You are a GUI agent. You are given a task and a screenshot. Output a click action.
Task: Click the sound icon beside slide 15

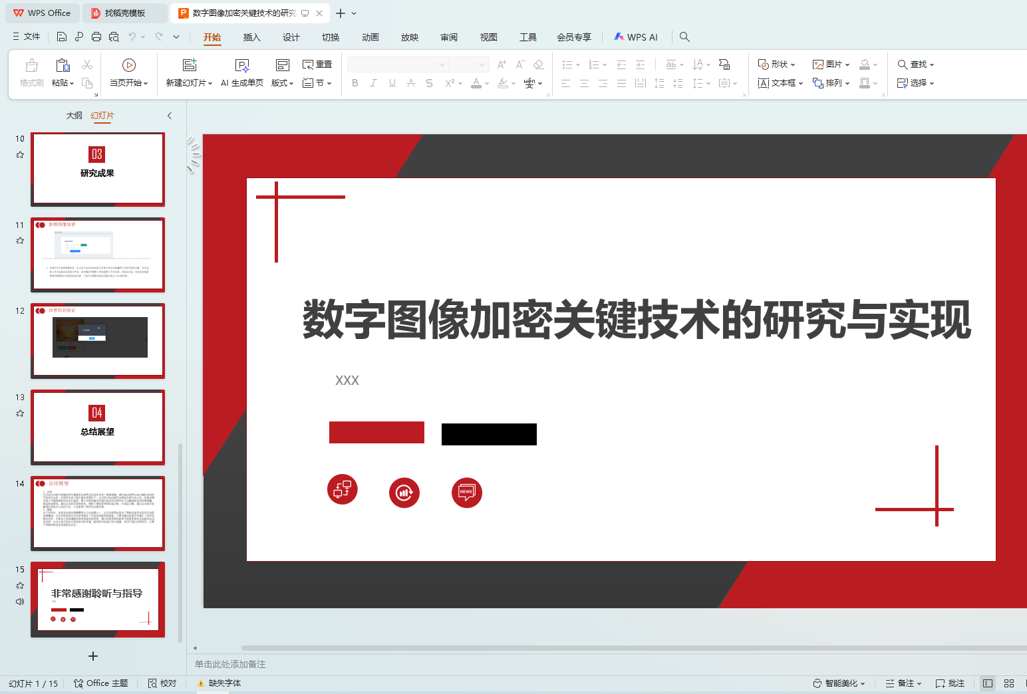pyautogui.click(x=20, y=602)
